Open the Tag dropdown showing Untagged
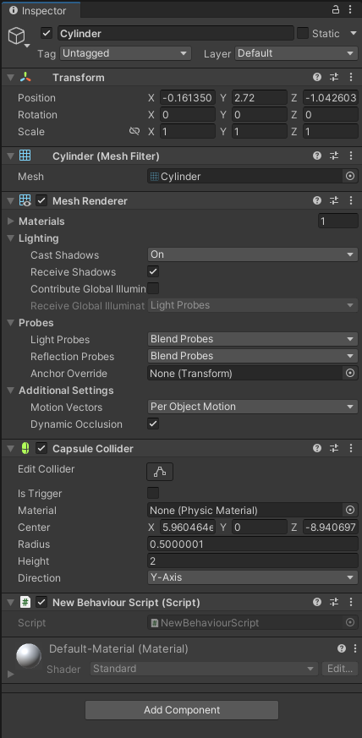Viewport: 362px width, 738px height. point(126,53)
